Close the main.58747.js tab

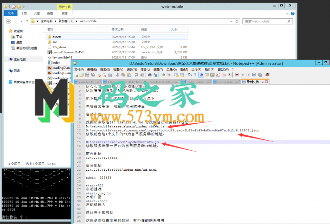click(x=100, y=82)
